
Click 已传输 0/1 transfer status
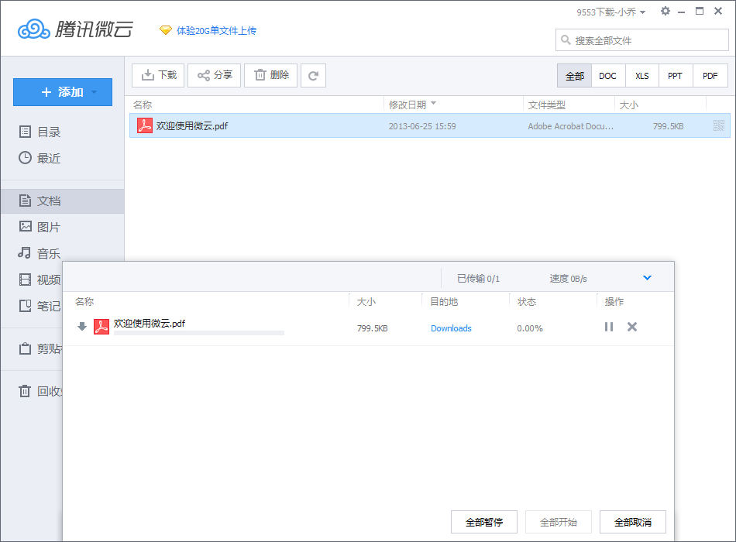(478, 278)
